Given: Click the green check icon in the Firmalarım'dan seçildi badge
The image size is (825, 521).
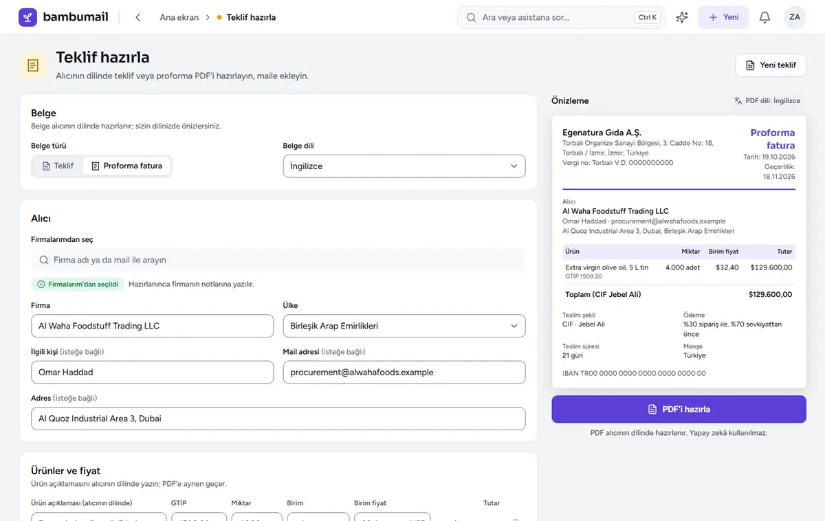Looking at the screenshot, I should (41, 284).
